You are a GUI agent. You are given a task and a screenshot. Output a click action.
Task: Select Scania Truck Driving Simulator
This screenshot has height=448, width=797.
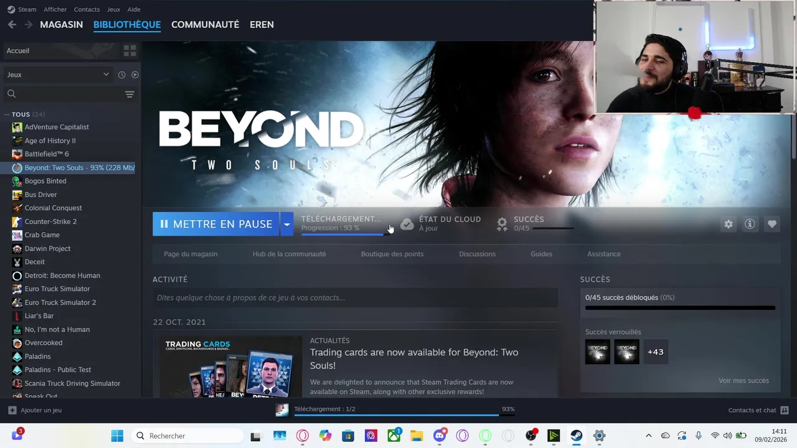[x=72, y=383]
